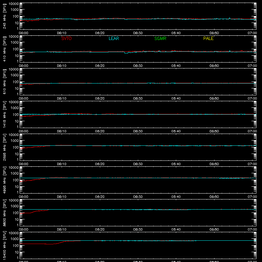
Task: Click the green SGMR station label
Action: pyautogui.click(x=160, y=38)
